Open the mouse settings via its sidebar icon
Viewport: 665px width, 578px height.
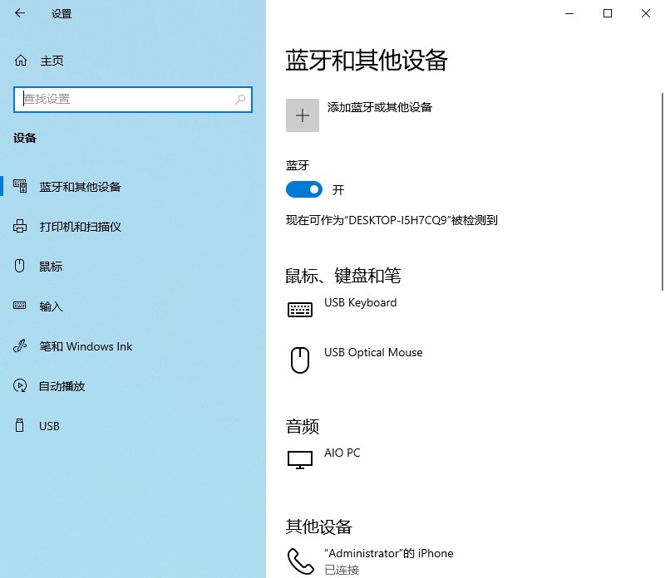click(x=18, y=266)
